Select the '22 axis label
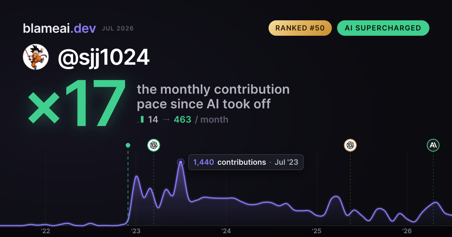The image size is (452, 237). click(x=46, y=231)
